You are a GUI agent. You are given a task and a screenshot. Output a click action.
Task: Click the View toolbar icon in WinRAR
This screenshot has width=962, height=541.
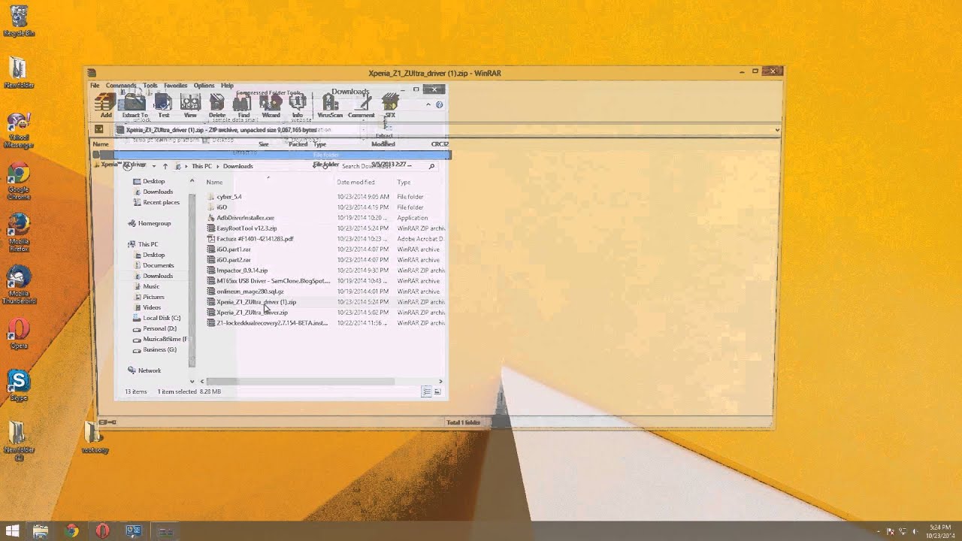(x=190, y=105)
